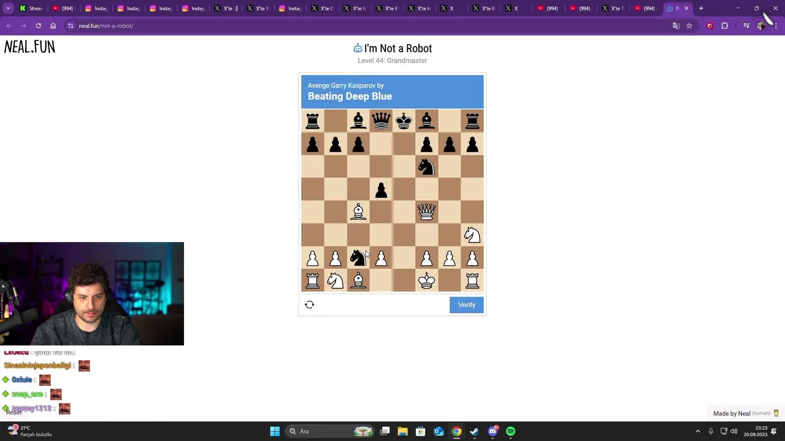This screenshot has height=441, width=785.
Task: Open the volume control in system tray
Action: coord(733,431)
